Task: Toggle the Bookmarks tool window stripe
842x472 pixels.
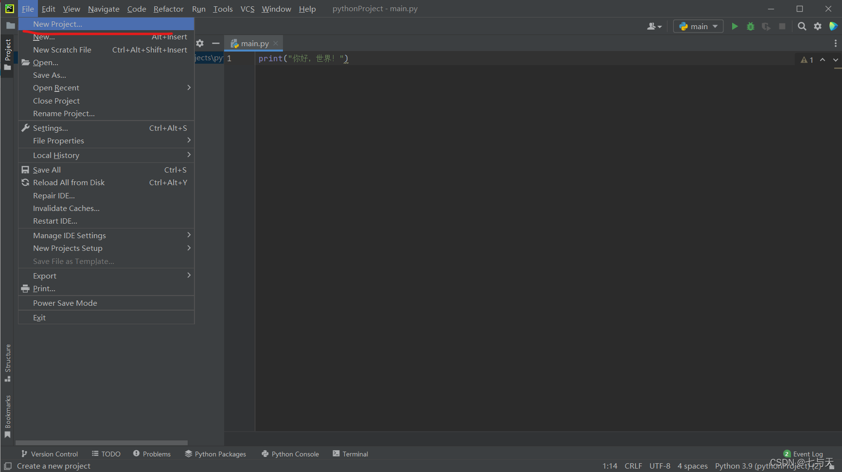Action: point(7,417)
